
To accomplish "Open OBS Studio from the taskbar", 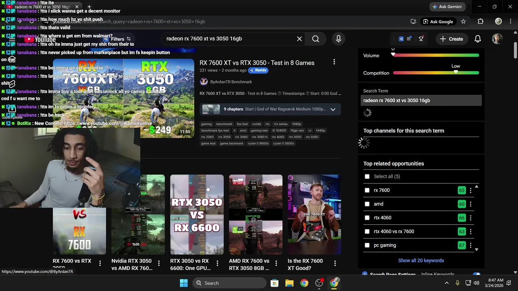I will click(x=319, y=283).
